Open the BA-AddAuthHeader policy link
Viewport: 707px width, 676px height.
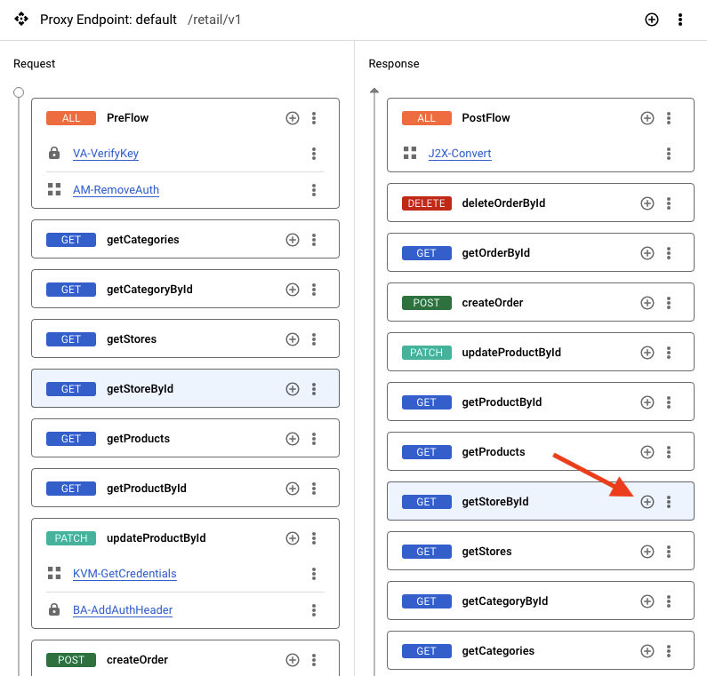coord(123,609)
